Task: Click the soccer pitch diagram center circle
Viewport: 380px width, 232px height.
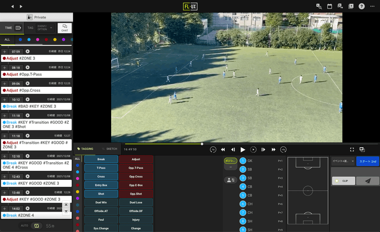Action: (x=308, y=191)
